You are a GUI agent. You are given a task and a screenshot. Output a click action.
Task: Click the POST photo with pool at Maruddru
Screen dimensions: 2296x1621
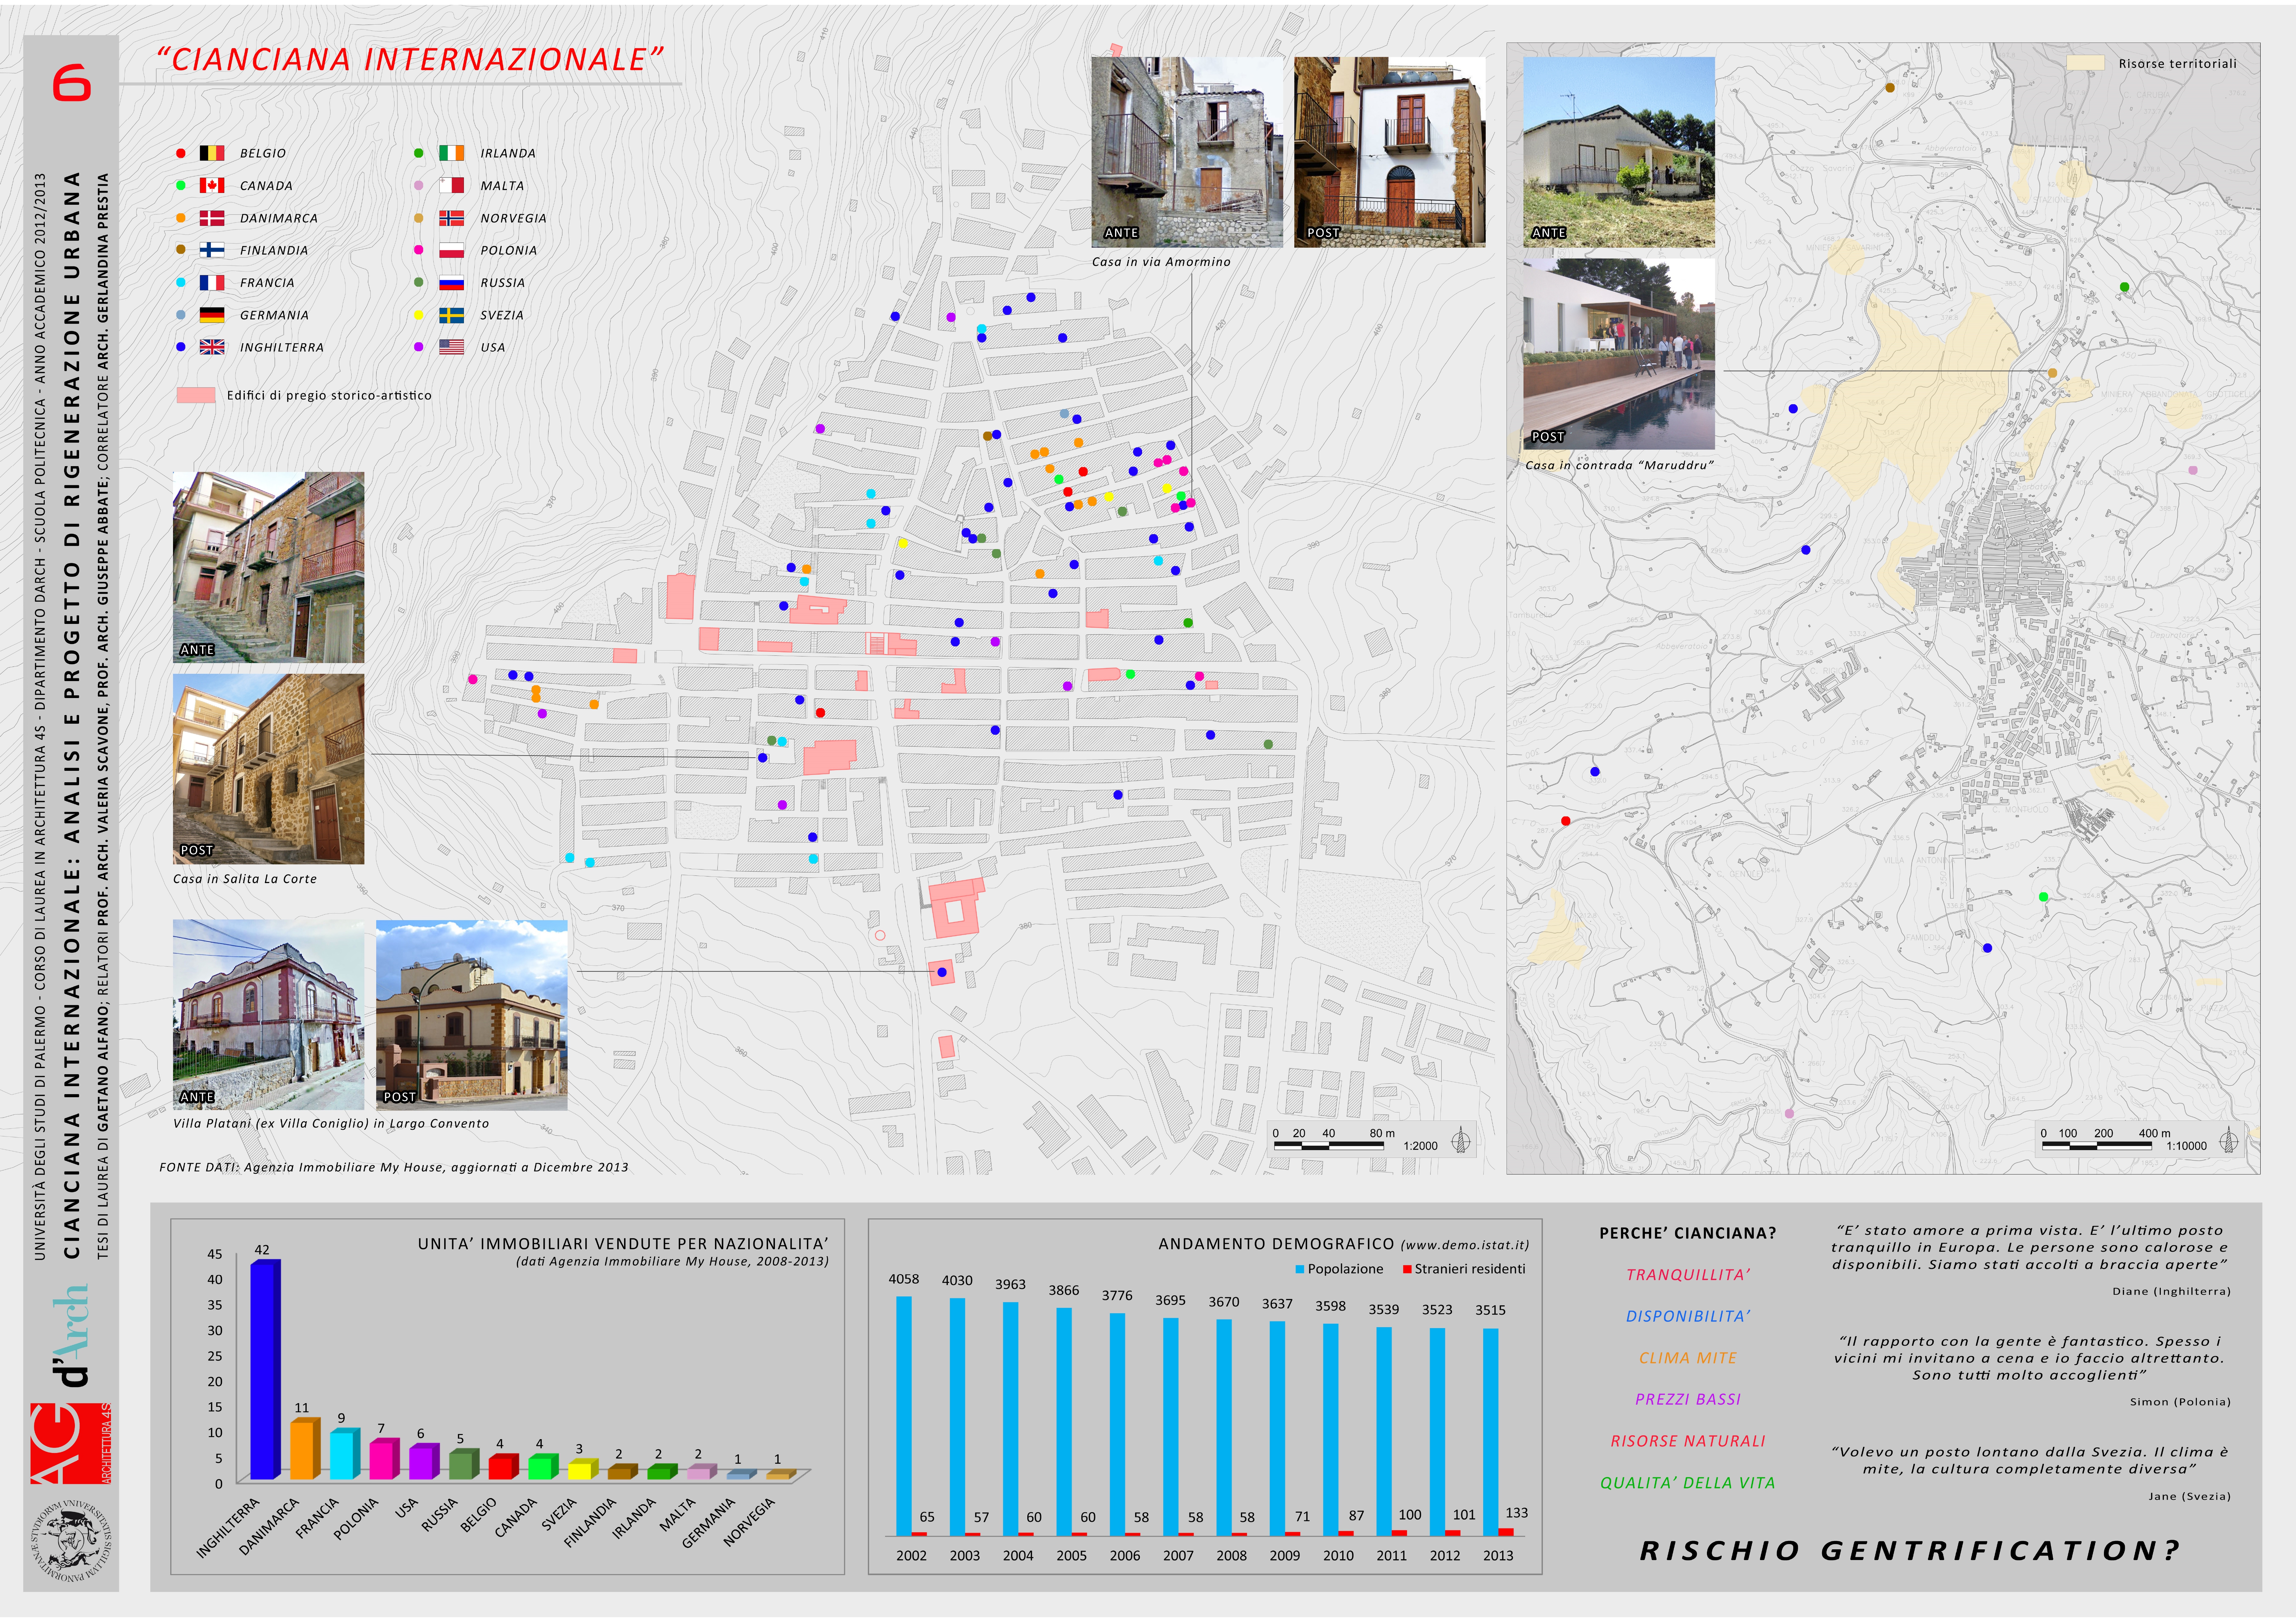click(1619, 354)
